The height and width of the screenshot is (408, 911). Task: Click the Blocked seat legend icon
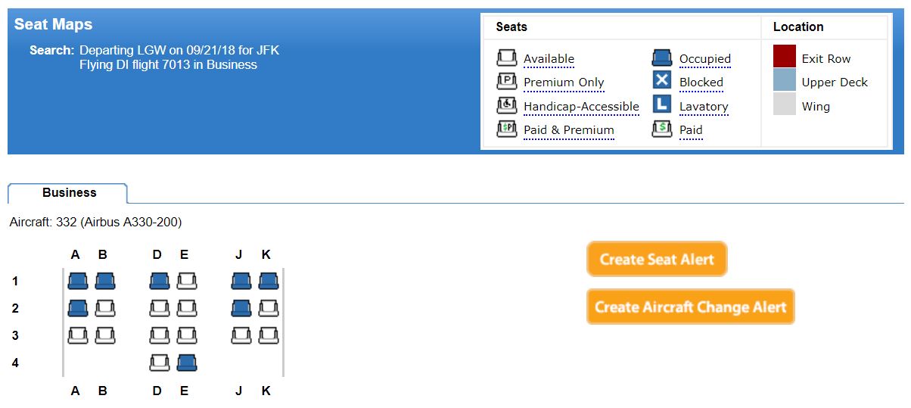click(x=662, y=81)
